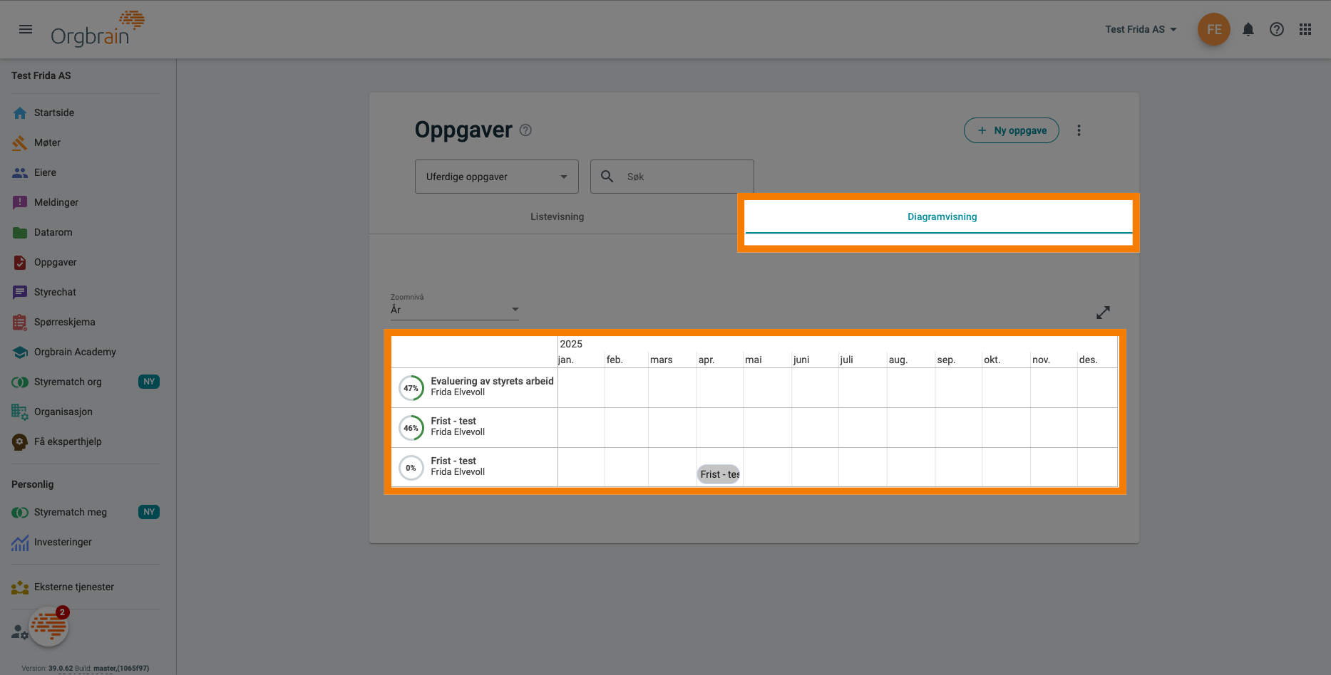Select the Diagramvisning tab
Screen dimensions: 1331x675
tap(942, 216)
